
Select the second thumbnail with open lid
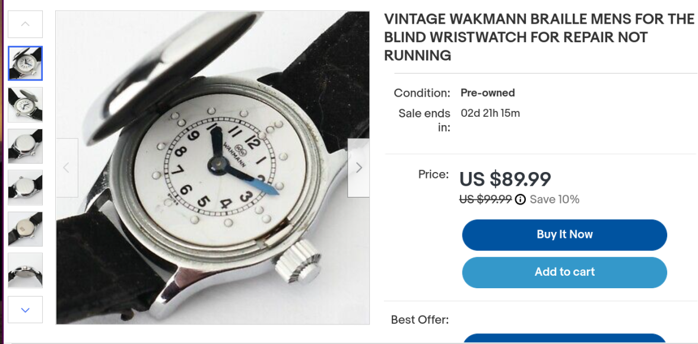(x=26, y=104)
